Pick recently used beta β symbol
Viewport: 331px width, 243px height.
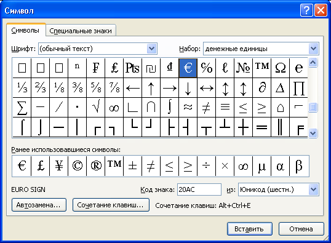[299, 166]
